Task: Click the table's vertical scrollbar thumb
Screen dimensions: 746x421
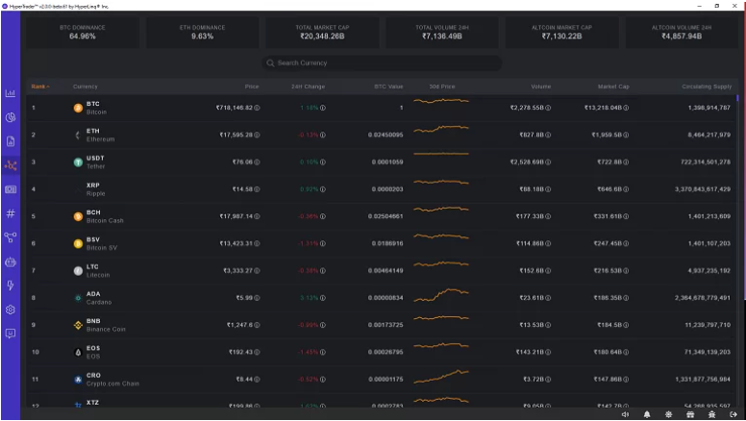Action: 737,98
